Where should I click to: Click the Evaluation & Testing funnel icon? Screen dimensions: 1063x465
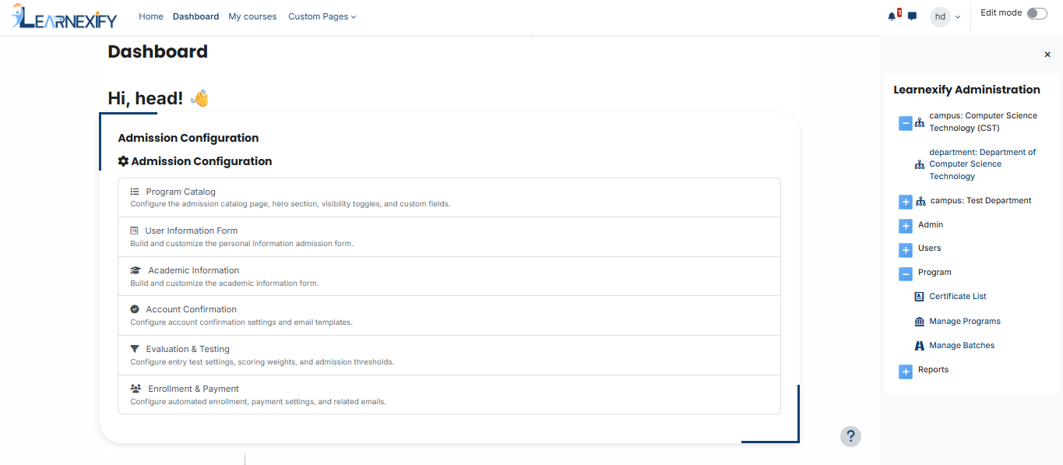[x=135, y=349]
